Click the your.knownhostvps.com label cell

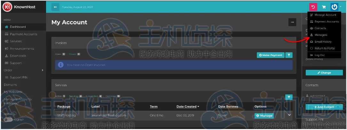(109, 115)
